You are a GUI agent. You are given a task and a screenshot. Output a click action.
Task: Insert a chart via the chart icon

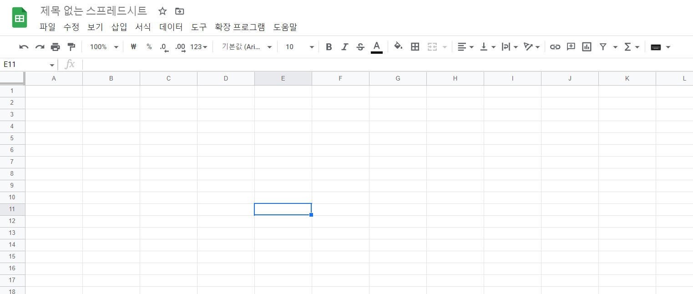[x=586, y=47]
